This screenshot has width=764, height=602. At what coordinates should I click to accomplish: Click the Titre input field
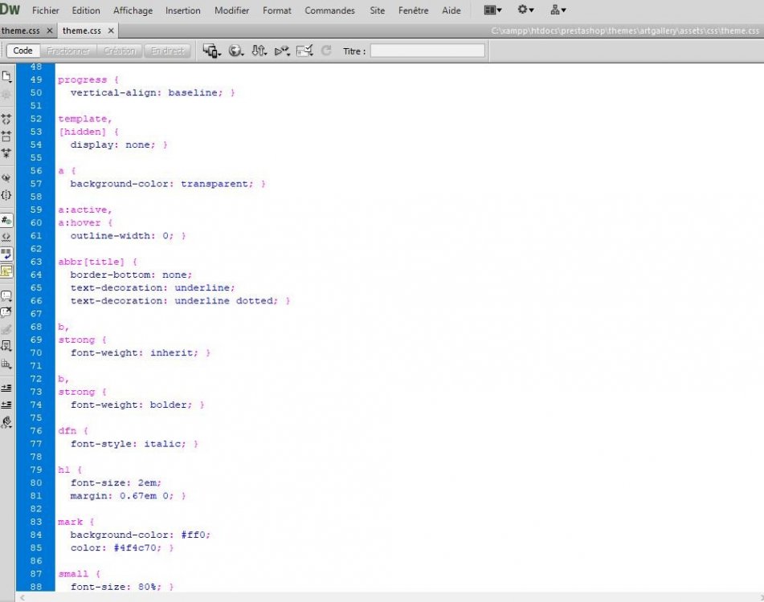(427, 51)
